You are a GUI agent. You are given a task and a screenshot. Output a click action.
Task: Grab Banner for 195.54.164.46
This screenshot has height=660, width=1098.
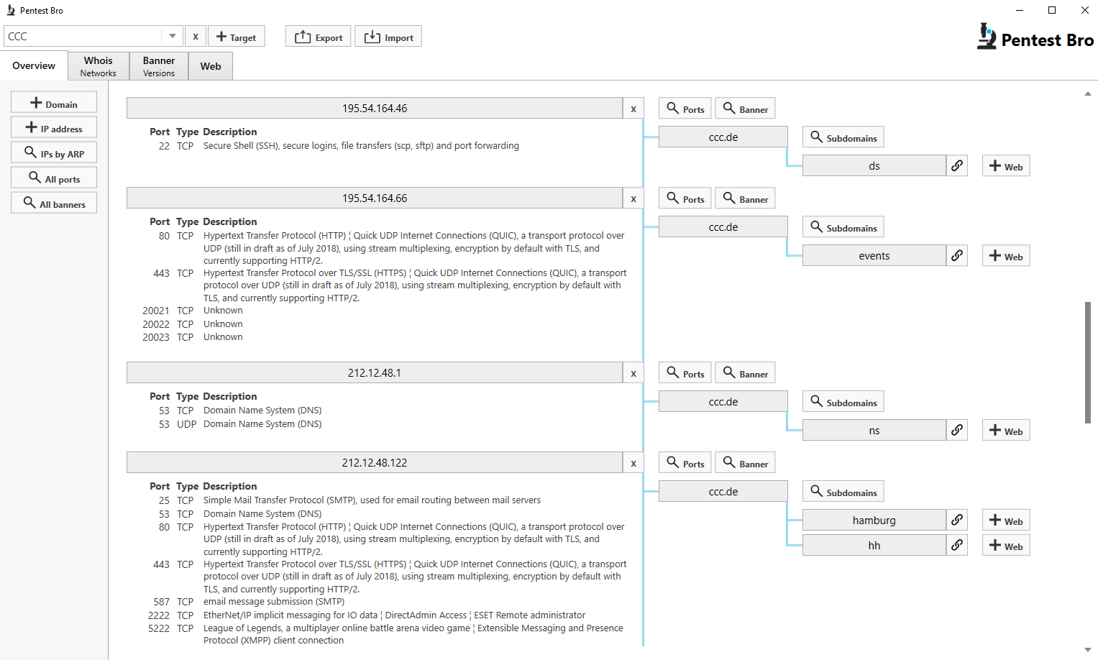coord(746,109)
